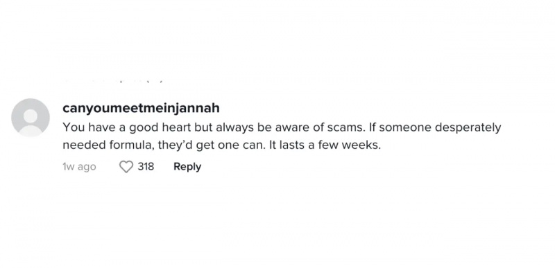
Task: Click the 318 like count
Action: click(146, 166)
